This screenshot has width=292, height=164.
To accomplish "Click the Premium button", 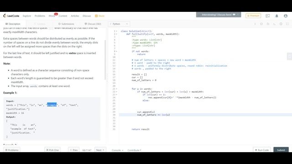I will pos(253,16).
